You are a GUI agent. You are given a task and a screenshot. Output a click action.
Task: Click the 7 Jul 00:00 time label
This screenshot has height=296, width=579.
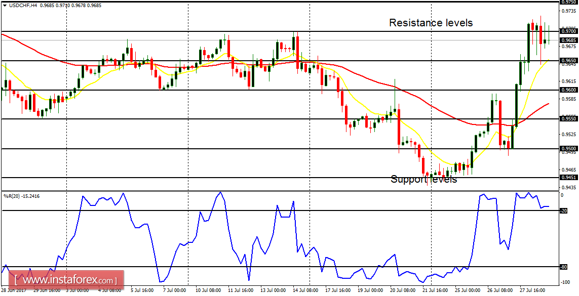click(x=175, y=291)
